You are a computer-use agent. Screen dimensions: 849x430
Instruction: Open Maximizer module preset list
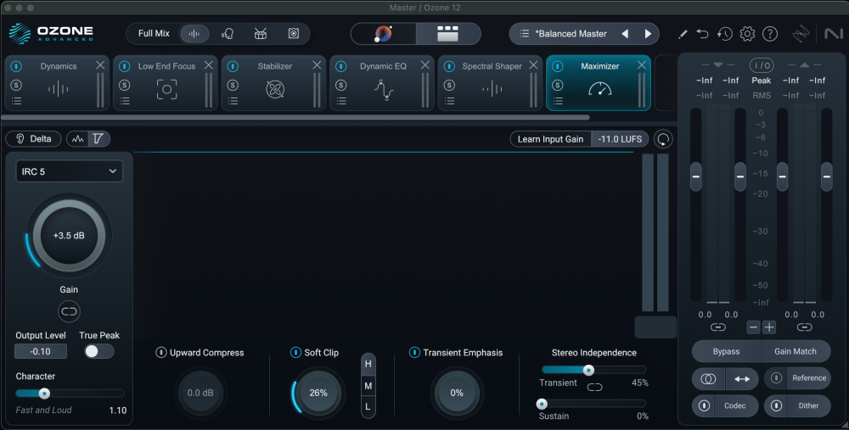558,101
